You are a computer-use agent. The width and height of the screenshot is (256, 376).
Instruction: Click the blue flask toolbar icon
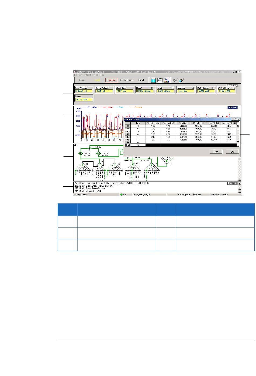pos(181,80)
